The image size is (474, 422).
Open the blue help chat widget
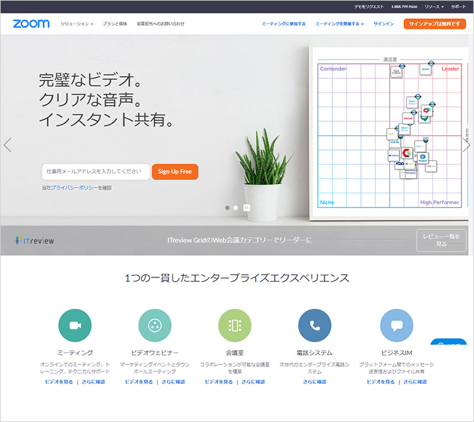tap(449, 342)
